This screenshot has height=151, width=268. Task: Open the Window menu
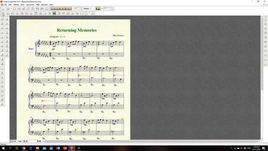[44, 5]
